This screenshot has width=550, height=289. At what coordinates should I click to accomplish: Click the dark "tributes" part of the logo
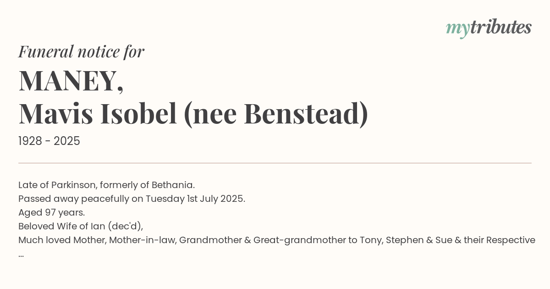(x=500, y=28)
